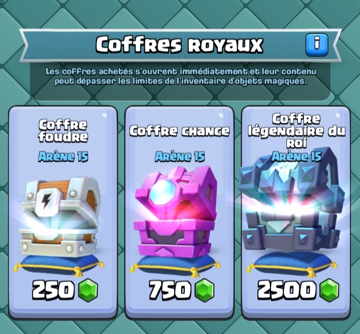
Task: Tap the lightning bolt emblem on chest
Action: coord(48,201)
